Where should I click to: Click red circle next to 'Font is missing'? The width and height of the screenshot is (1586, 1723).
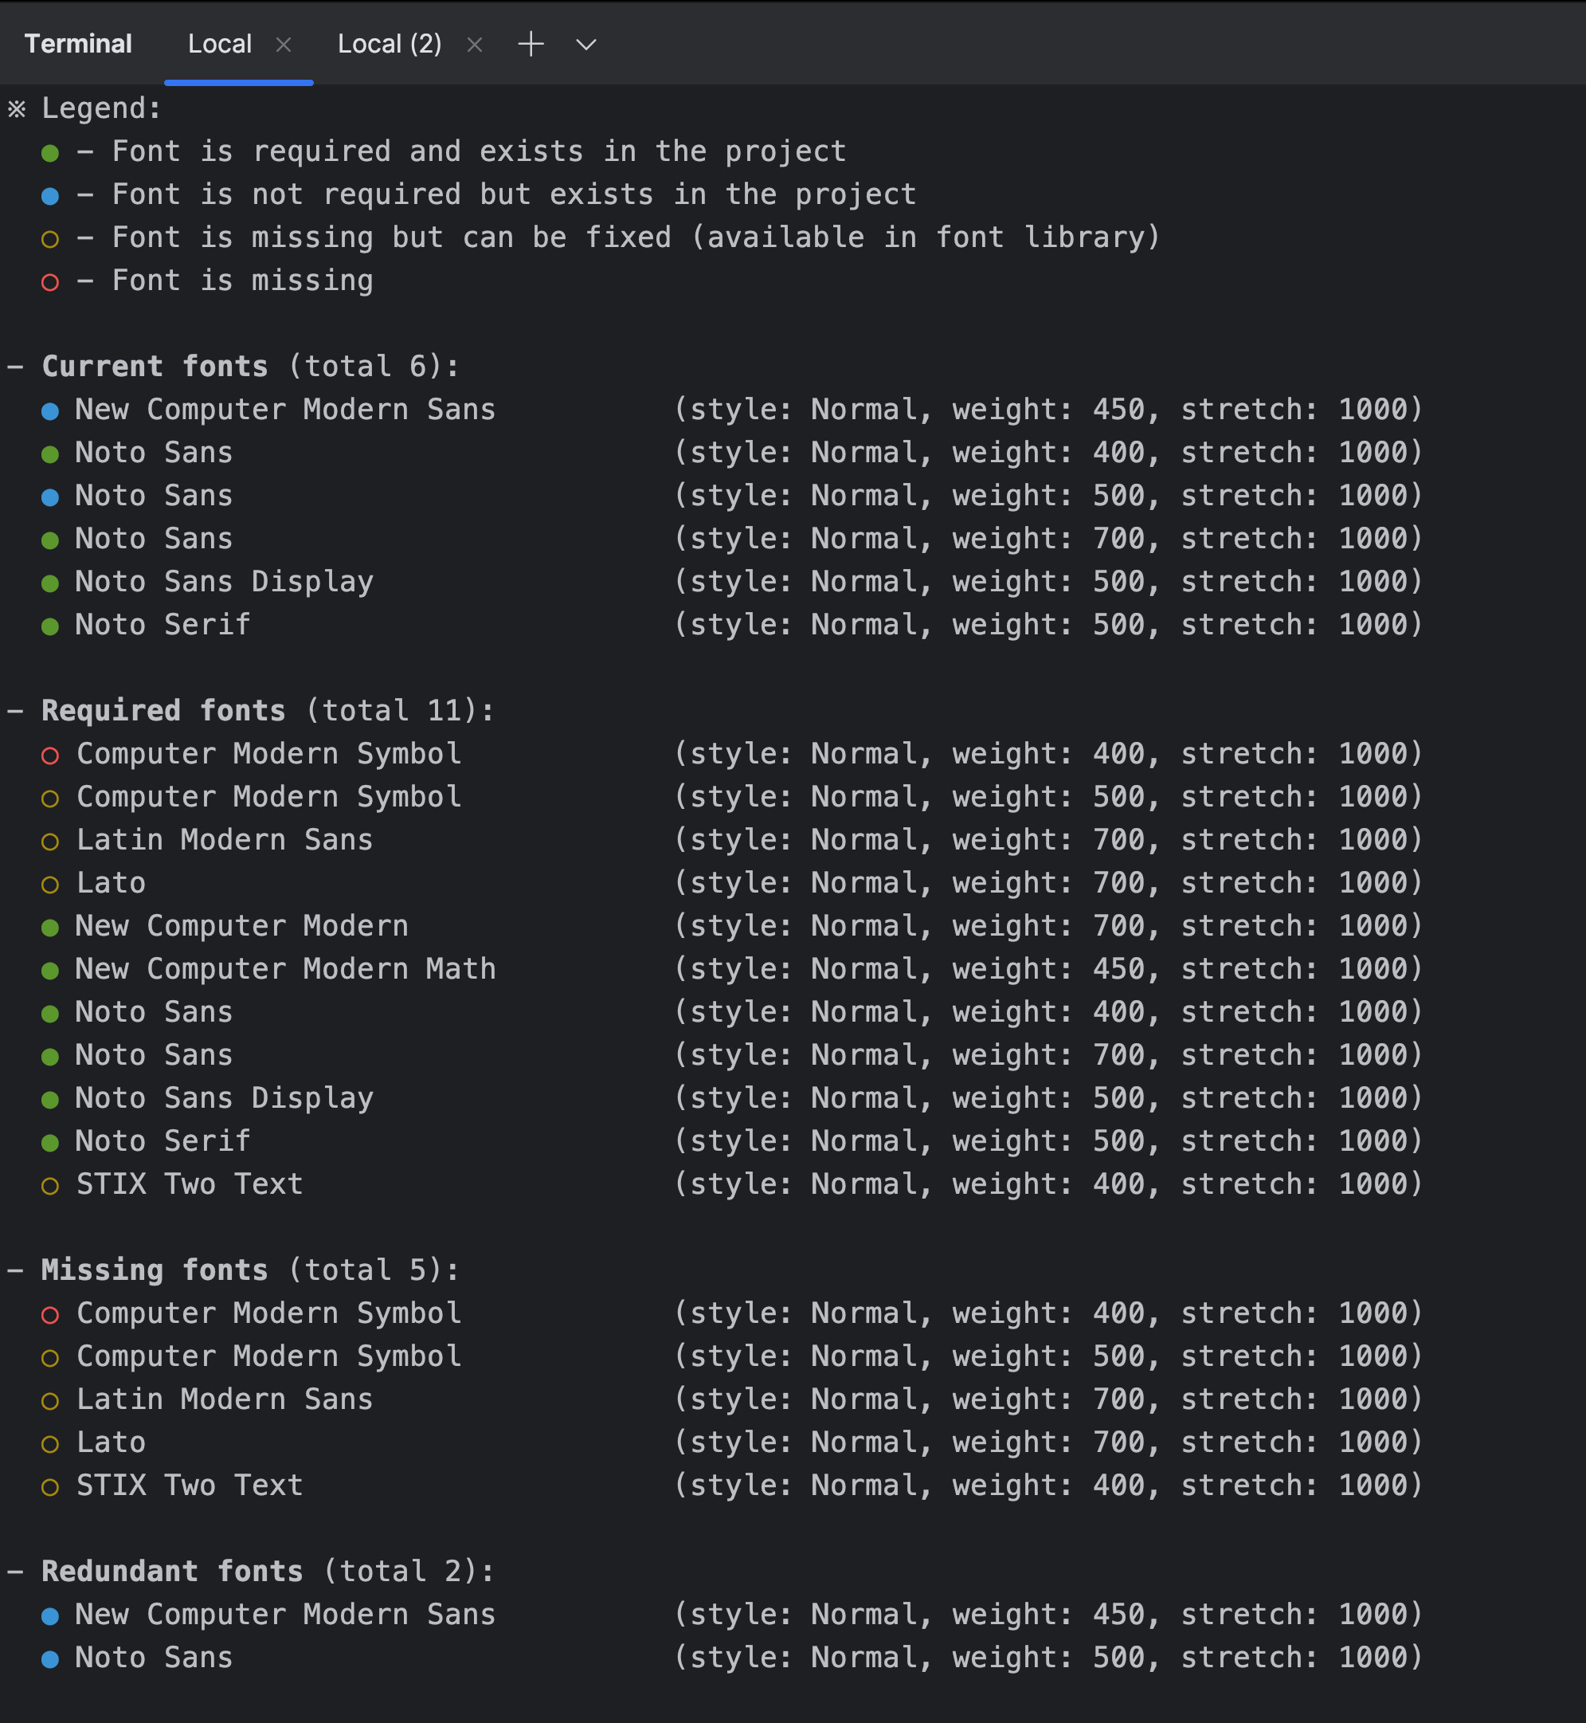coord(51,282)
